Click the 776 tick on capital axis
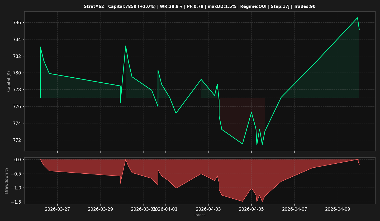The width and height of the screenshot is (380, 221). (17, 107)
